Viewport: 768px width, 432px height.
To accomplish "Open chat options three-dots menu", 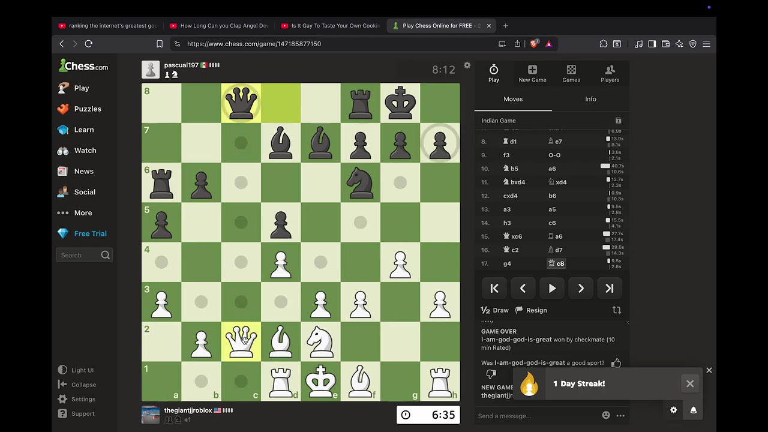I will coord(620,415).
